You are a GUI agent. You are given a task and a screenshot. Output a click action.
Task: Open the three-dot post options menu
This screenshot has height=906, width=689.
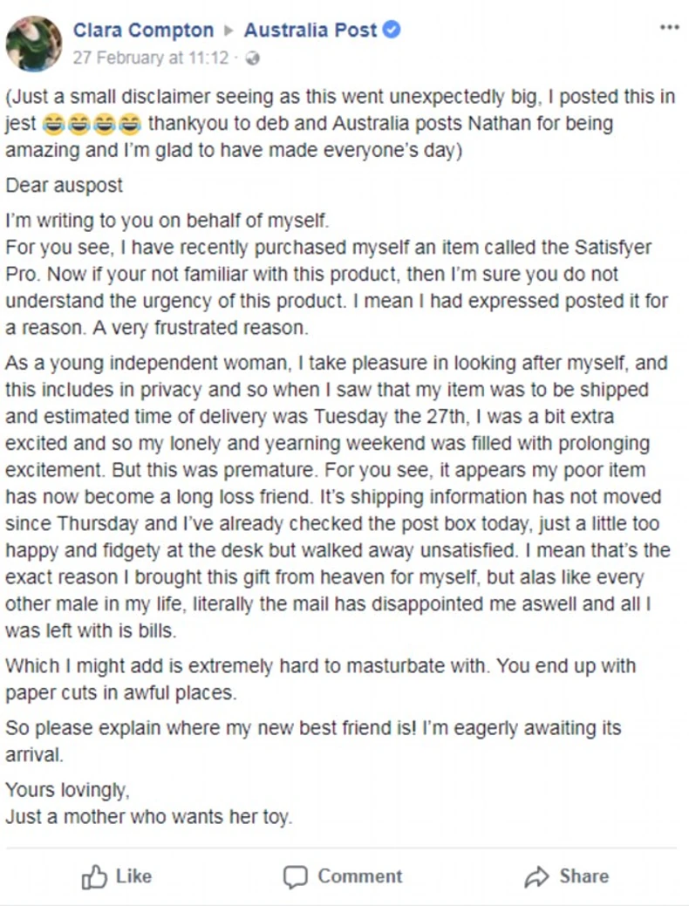click(669, 27)
